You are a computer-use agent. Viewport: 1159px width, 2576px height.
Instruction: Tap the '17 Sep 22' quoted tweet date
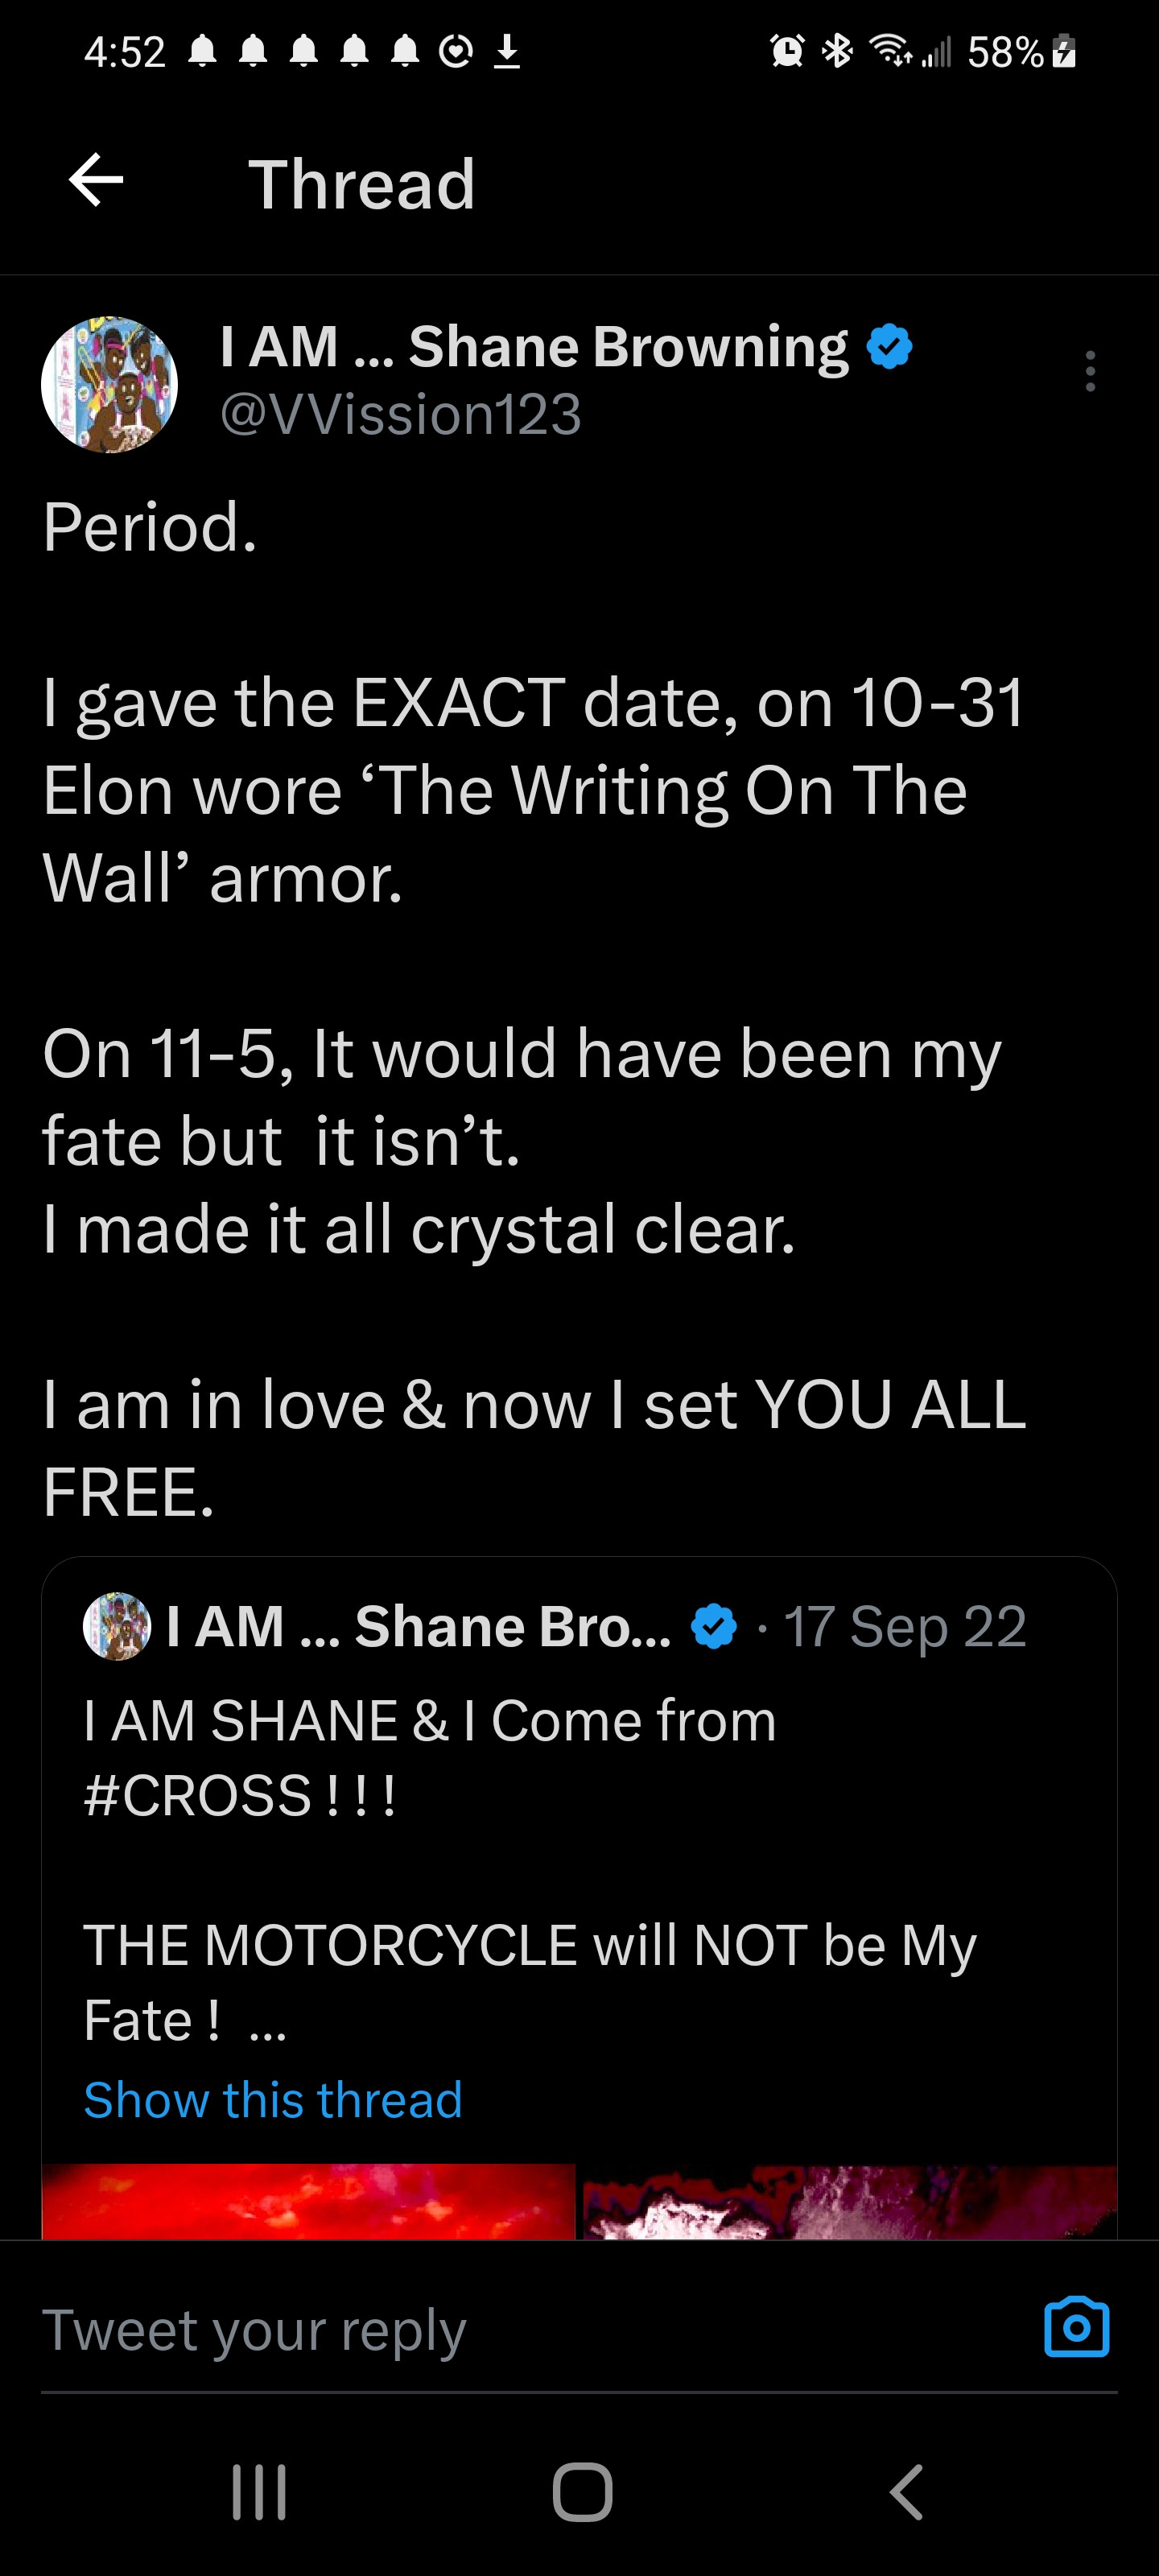click(904, 1626)
